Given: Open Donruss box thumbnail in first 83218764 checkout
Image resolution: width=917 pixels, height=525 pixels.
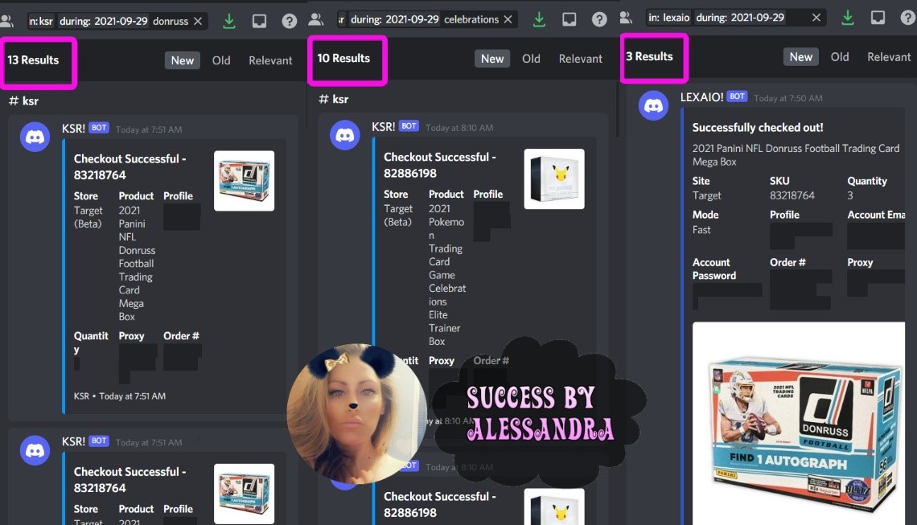Looking at the screenshot, I should point(244,181).
